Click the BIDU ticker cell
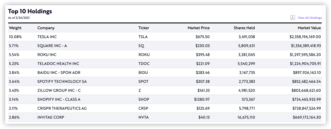This screenshot has width=331, height=129. tap(144, 73)
